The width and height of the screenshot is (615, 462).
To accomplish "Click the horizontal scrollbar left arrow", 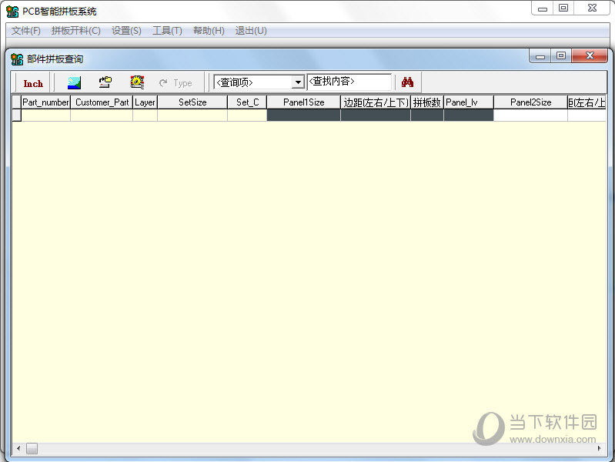I will (18, 448).
